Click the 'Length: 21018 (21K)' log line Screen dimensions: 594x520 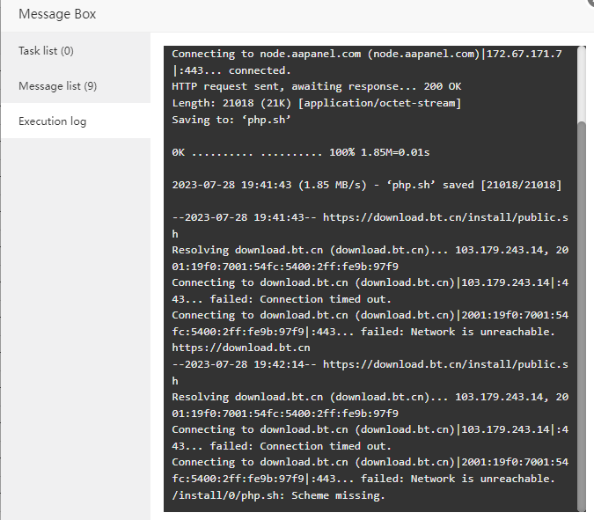pyautogui.click(x=316, y=104)
